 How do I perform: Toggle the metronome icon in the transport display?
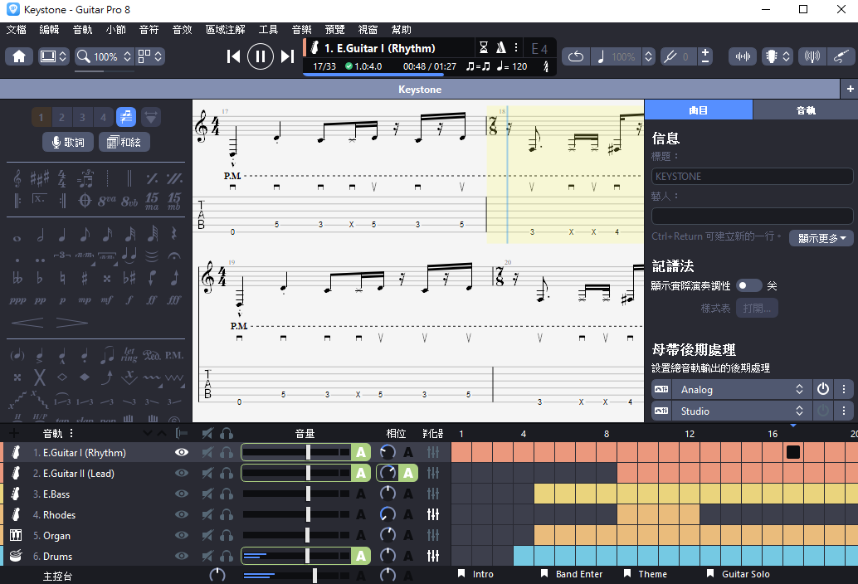click(x=501, y=47)
